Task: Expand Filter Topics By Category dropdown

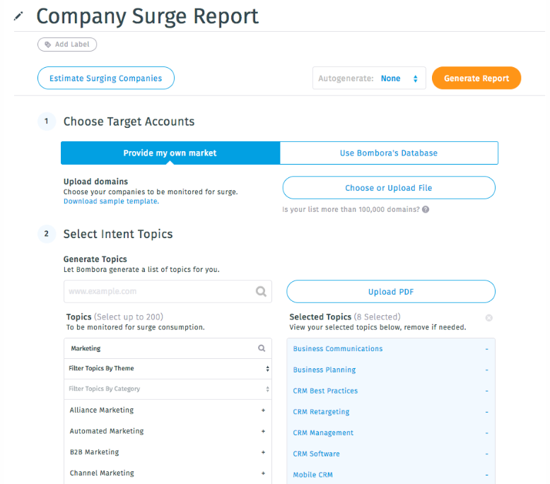Action: [x=168, y=389]
